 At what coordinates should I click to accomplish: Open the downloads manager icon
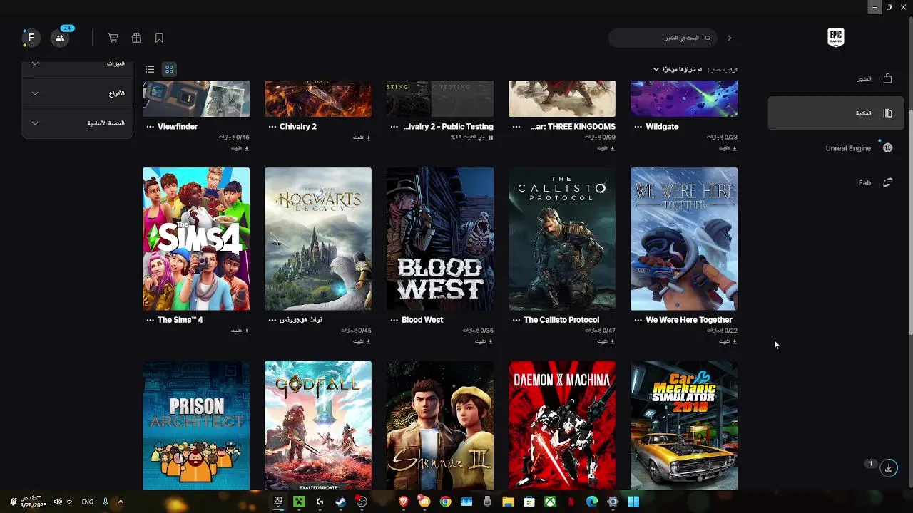coord(889,468)
